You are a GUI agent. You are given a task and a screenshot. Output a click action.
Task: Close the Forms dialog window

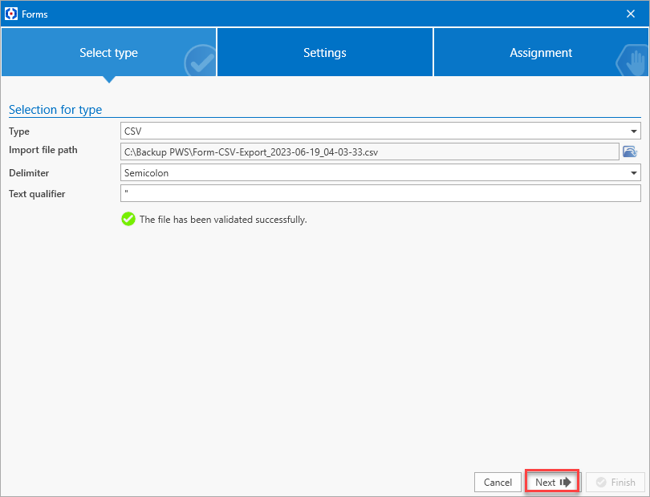631,14
